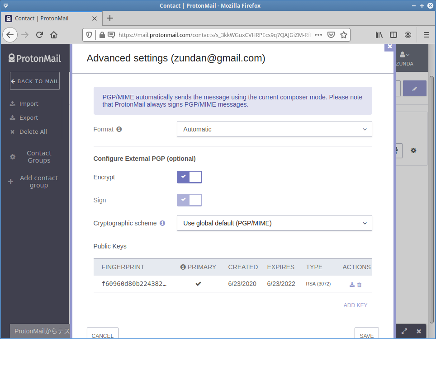
Task: Click the gear settings icon beside contact
Action: [x=413, y=150]
